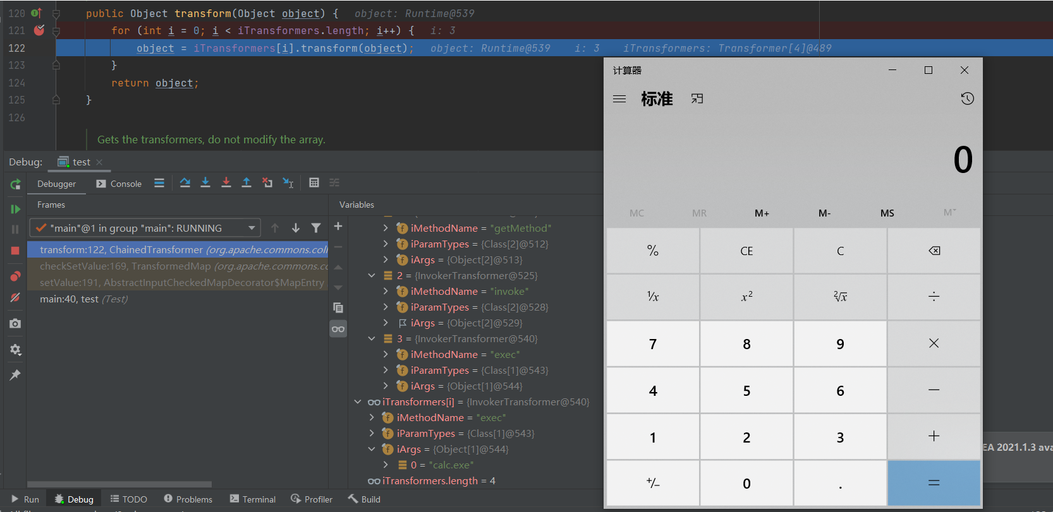The image size is (1053, 512).
Task: Add new watch with plus icon
Action: (338, 226)
